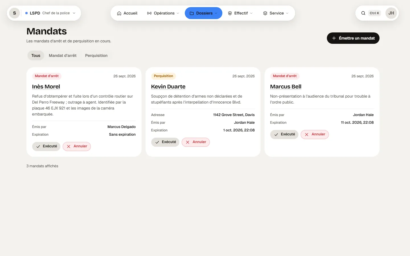This screenshot has width=410, height=256.
Task: Click 26 sept. 2026 date on Inès Morel card
Action: coord(124,76)
